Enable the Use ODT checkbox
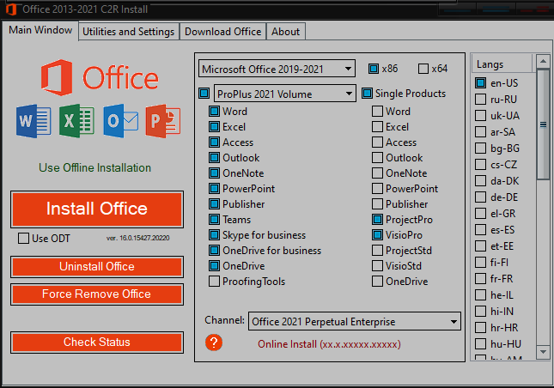The image size is (554, 388). [24, 239]
